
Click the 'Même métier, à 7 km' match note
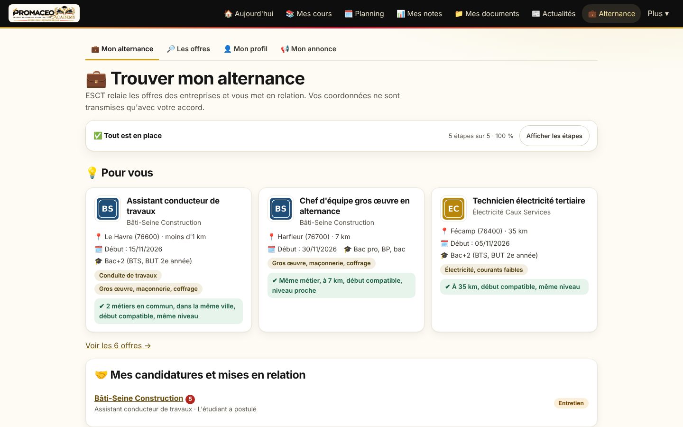[x=341, y=286]
